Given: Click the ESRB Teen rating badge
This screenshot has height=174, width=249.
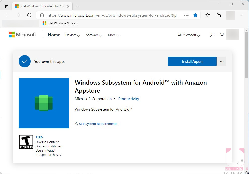Looking at the screenshot, I should [x=26, y=142].
